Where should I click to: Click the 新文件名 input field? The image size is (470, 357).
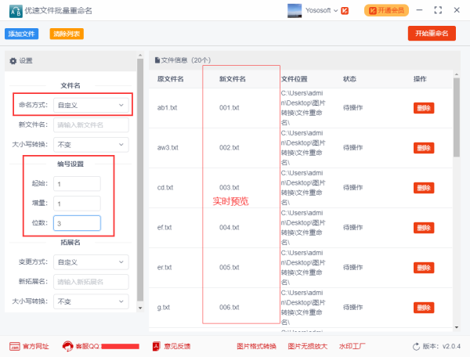[90, 124]
